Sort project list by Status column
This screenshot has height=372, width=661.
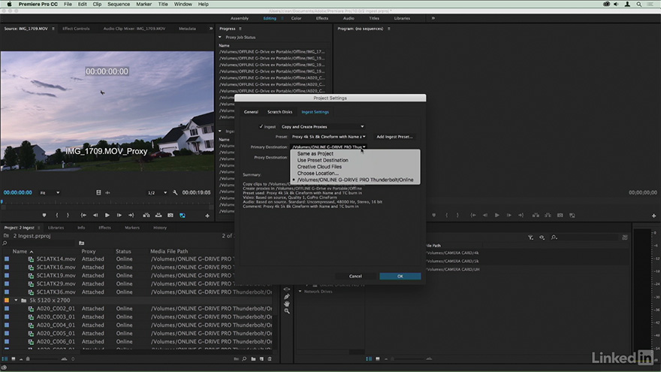point(123,251)
